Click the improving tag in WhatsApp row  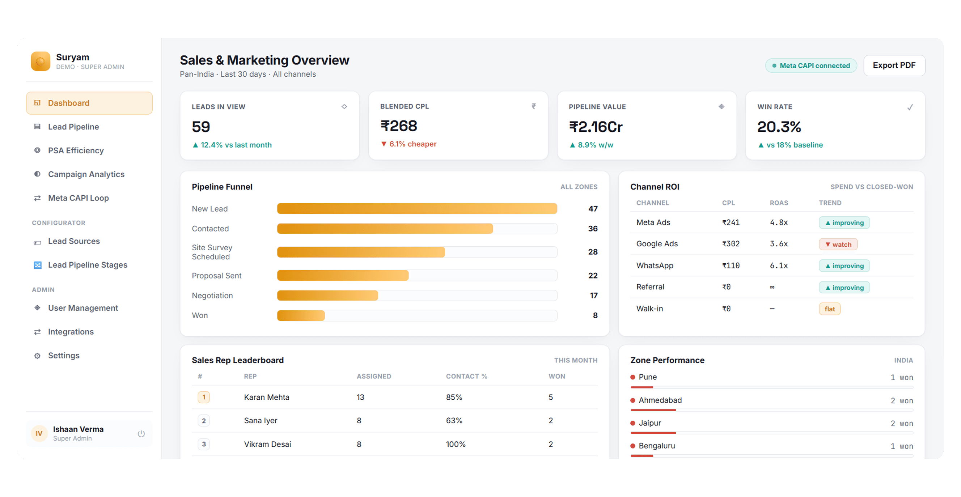tap(844, 266)
